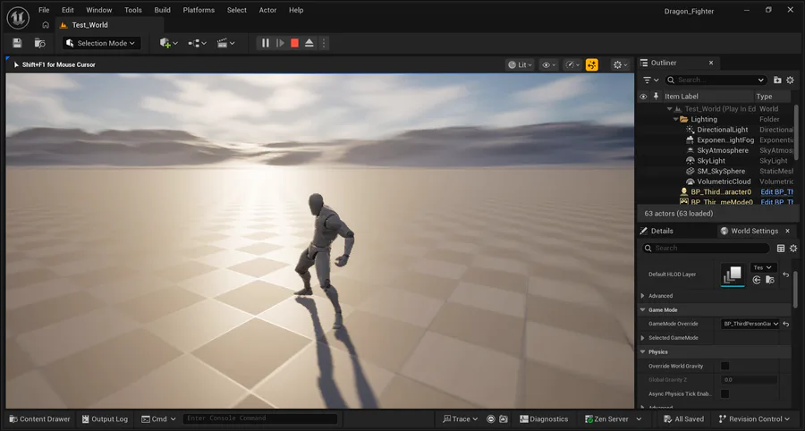Expand the Advanced section under HLOD
This screenshot has height=431, width=805.
coord(643,296)
